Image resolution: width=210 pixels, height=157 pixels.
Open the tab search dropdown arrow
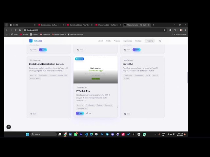pos(7,25)
